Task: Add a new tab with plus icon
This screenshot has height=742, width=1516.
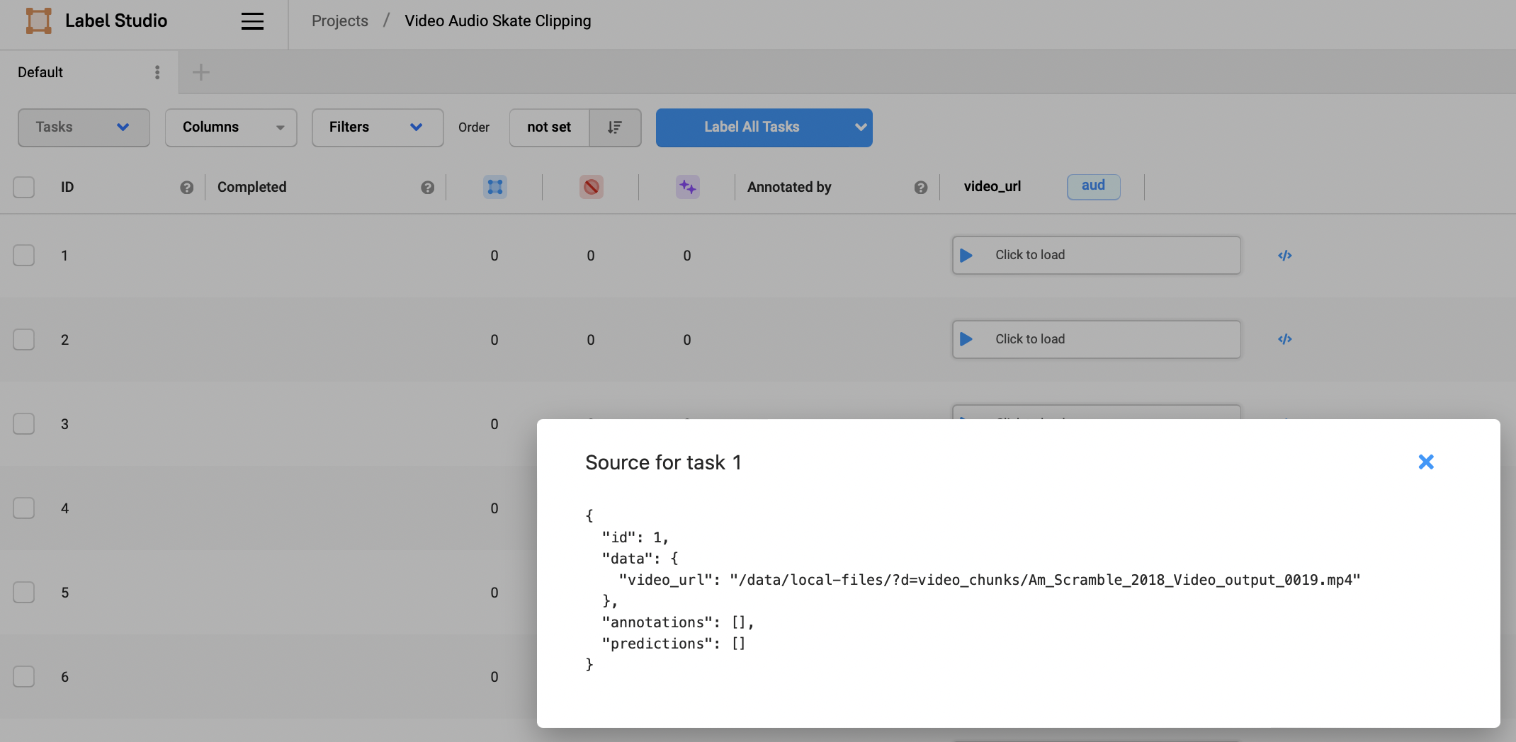Action: 201,72
